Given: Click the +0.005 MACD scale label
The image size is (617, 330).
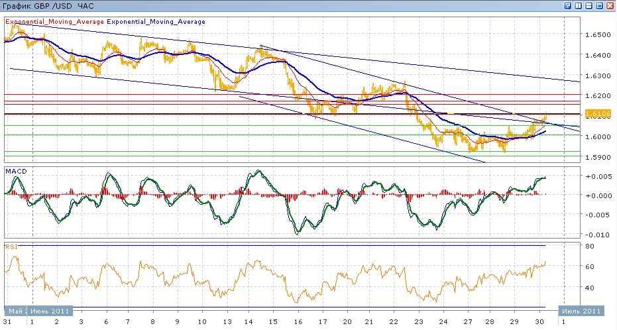Looking at the screenshot, I should pos(596,176).
